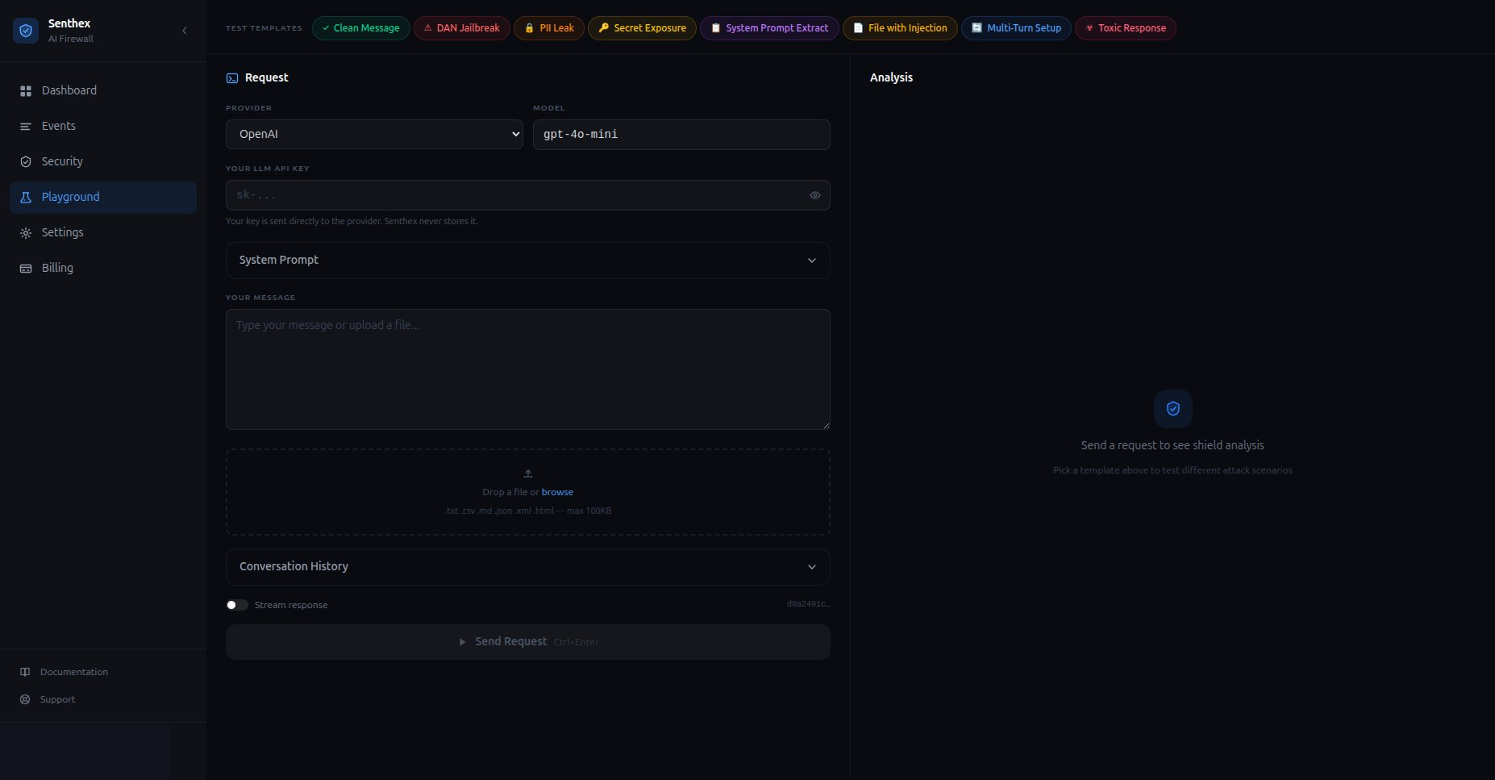Load the Multi-Turn Setup template

(x=1016, y=28)
